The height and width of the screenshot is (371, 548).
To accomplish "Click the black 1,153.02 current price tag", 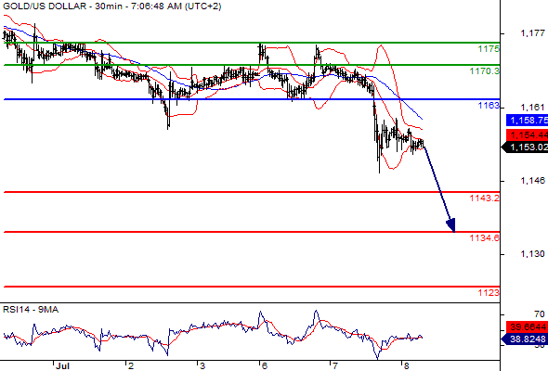I will pos(525,147).
